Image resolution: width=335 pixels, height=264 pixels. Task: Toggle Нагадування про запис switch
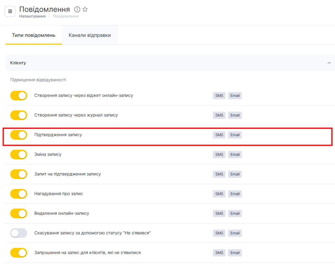(19, 194)
